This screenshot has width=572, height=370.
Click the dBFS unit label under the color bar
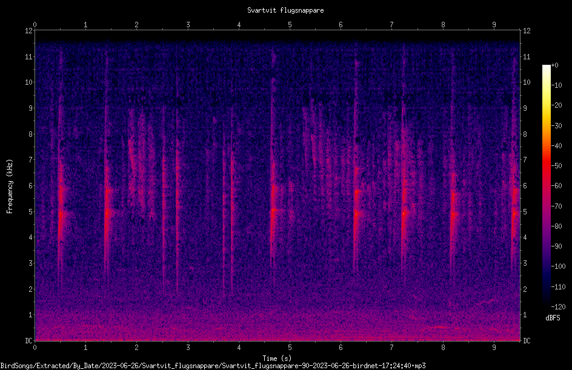553,318
